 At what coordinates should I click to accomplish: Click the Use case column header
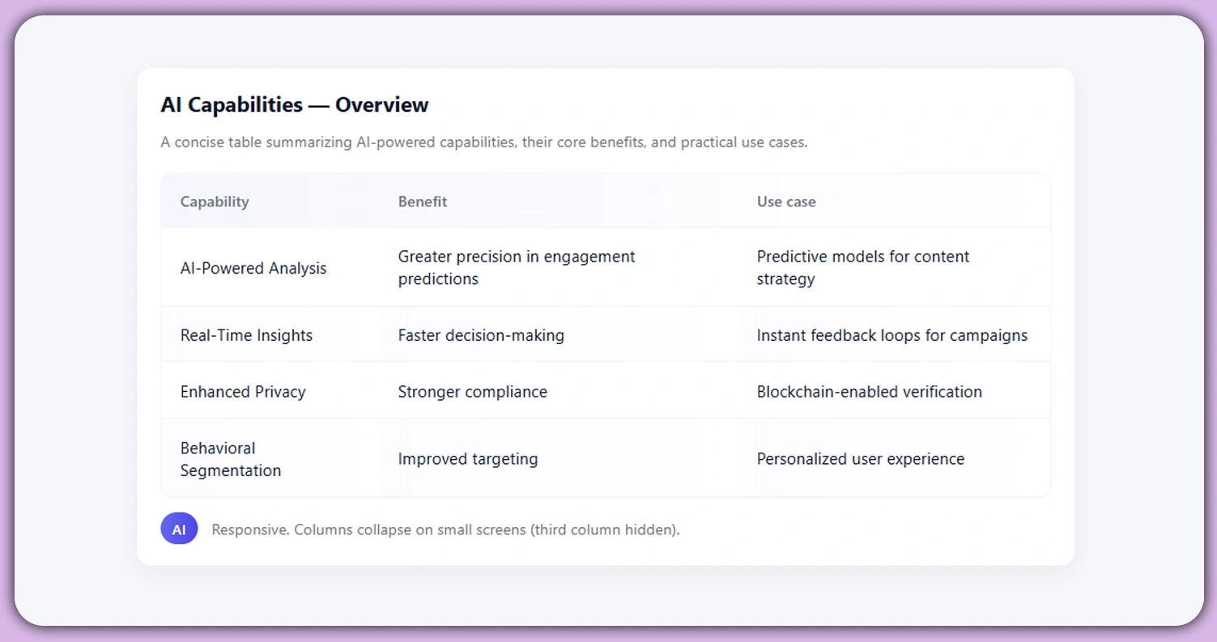click(786, 202)
